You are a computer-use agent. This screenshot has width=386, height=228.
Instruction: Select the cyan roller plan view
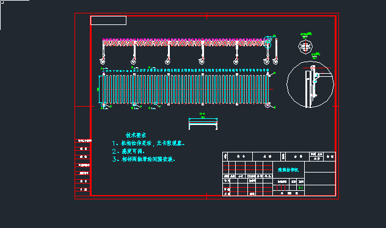point(186,89)
